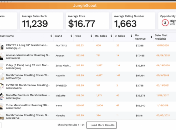Click brand cell Y-me

(59, 106)
